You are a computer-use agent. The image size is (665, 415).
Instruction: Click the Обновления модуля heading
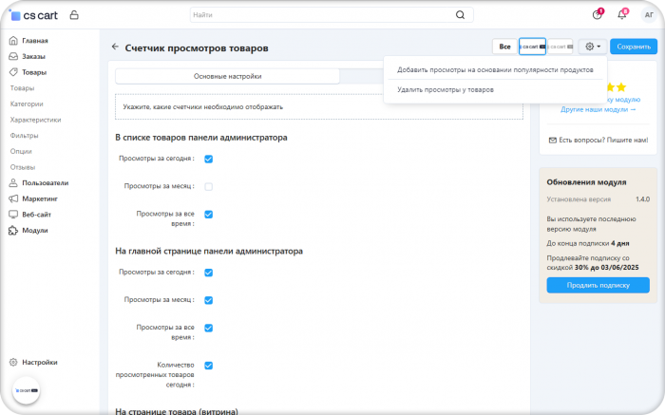[x=586, y=182]
